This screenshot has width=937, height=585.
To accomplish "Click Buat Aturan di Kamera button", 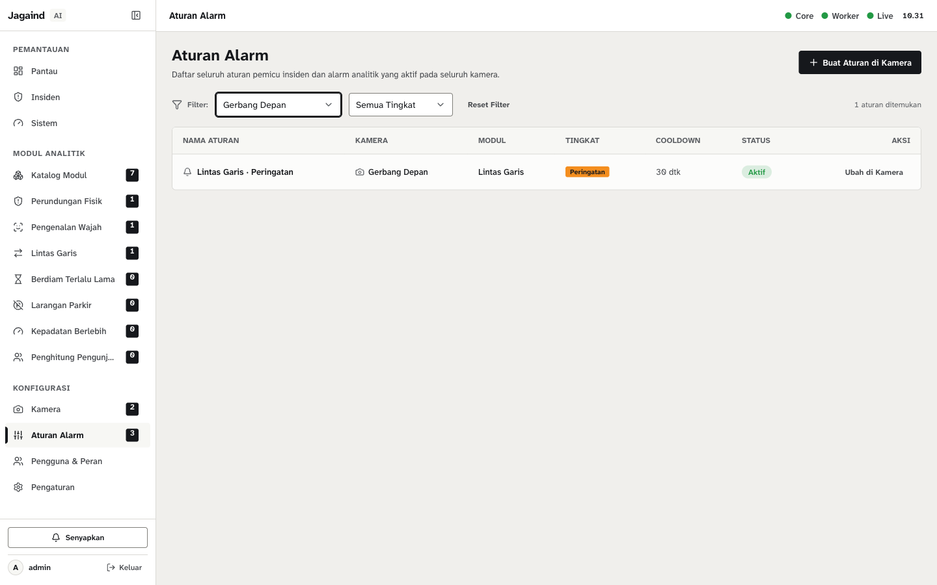I will [x=860, y=62].
